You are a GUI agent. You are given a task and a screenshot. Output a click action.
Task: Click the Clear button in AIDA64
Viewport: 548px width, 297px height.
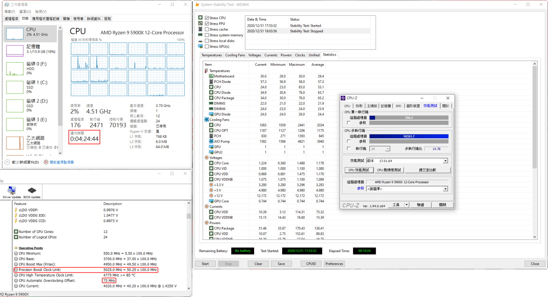tap(258, 264)
